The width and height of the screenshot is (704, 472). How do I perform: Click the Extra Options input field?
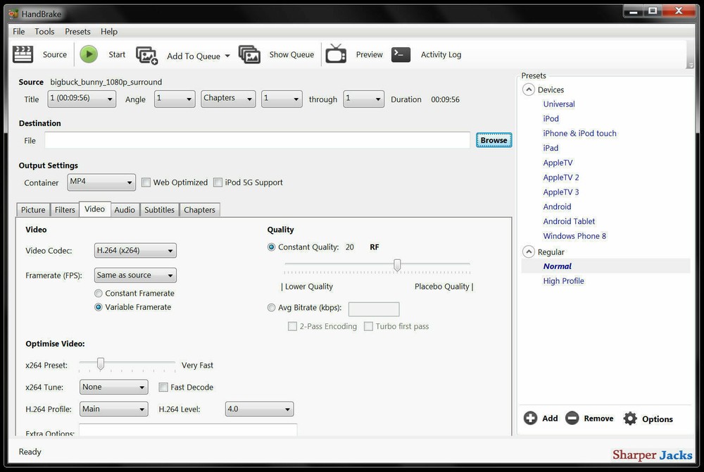tap(188, 430)
